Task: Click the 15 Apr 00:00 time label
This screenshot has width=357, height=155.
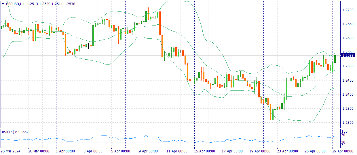Action: [x=204, y=151]
